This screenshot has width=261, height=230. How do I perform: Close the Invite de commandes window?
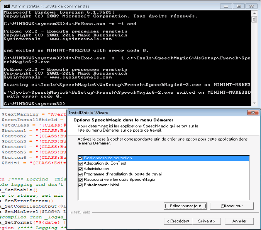point(251,6)
